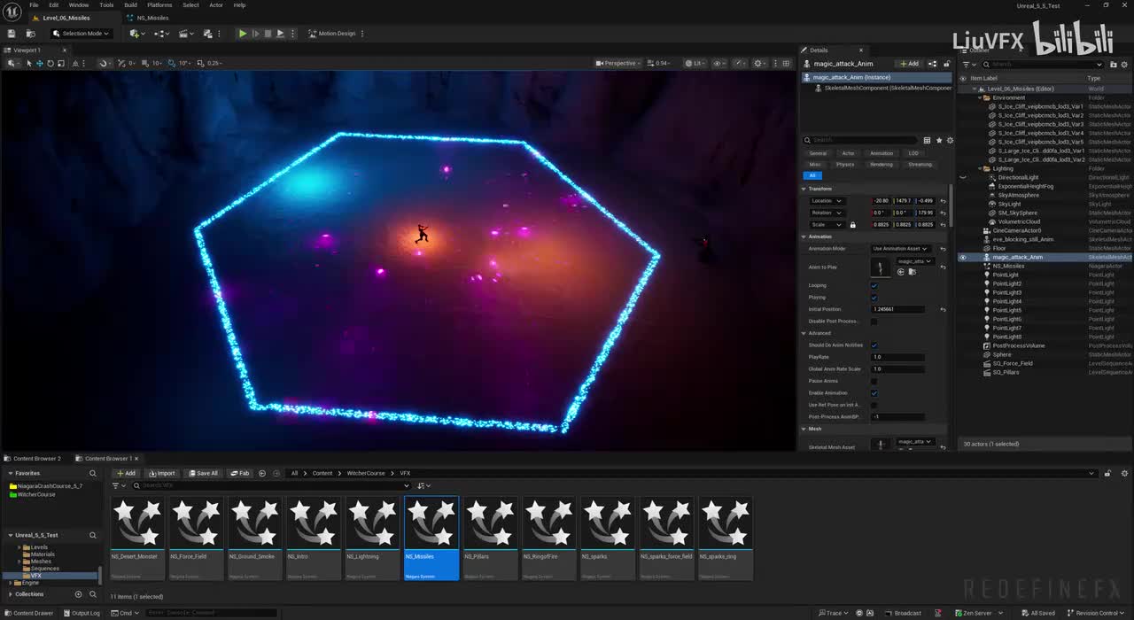Viewport: 1134px width, 620px height.
Task: Open the Selection Mode dropdown
Action: coord(81,34)
